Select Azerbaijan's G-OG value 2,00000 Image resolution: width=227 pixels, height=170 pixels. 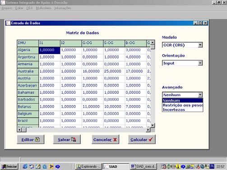pyautogui.click(x=93, y=86)
